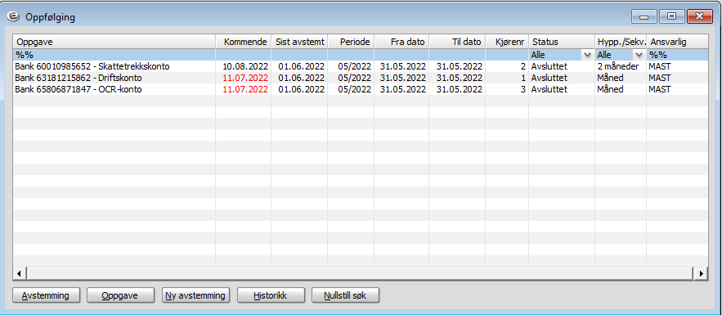Click Avsluttet status in Skattetrekkskonto row
This screenshot has height=315, width=722.
tap(549, 66)
